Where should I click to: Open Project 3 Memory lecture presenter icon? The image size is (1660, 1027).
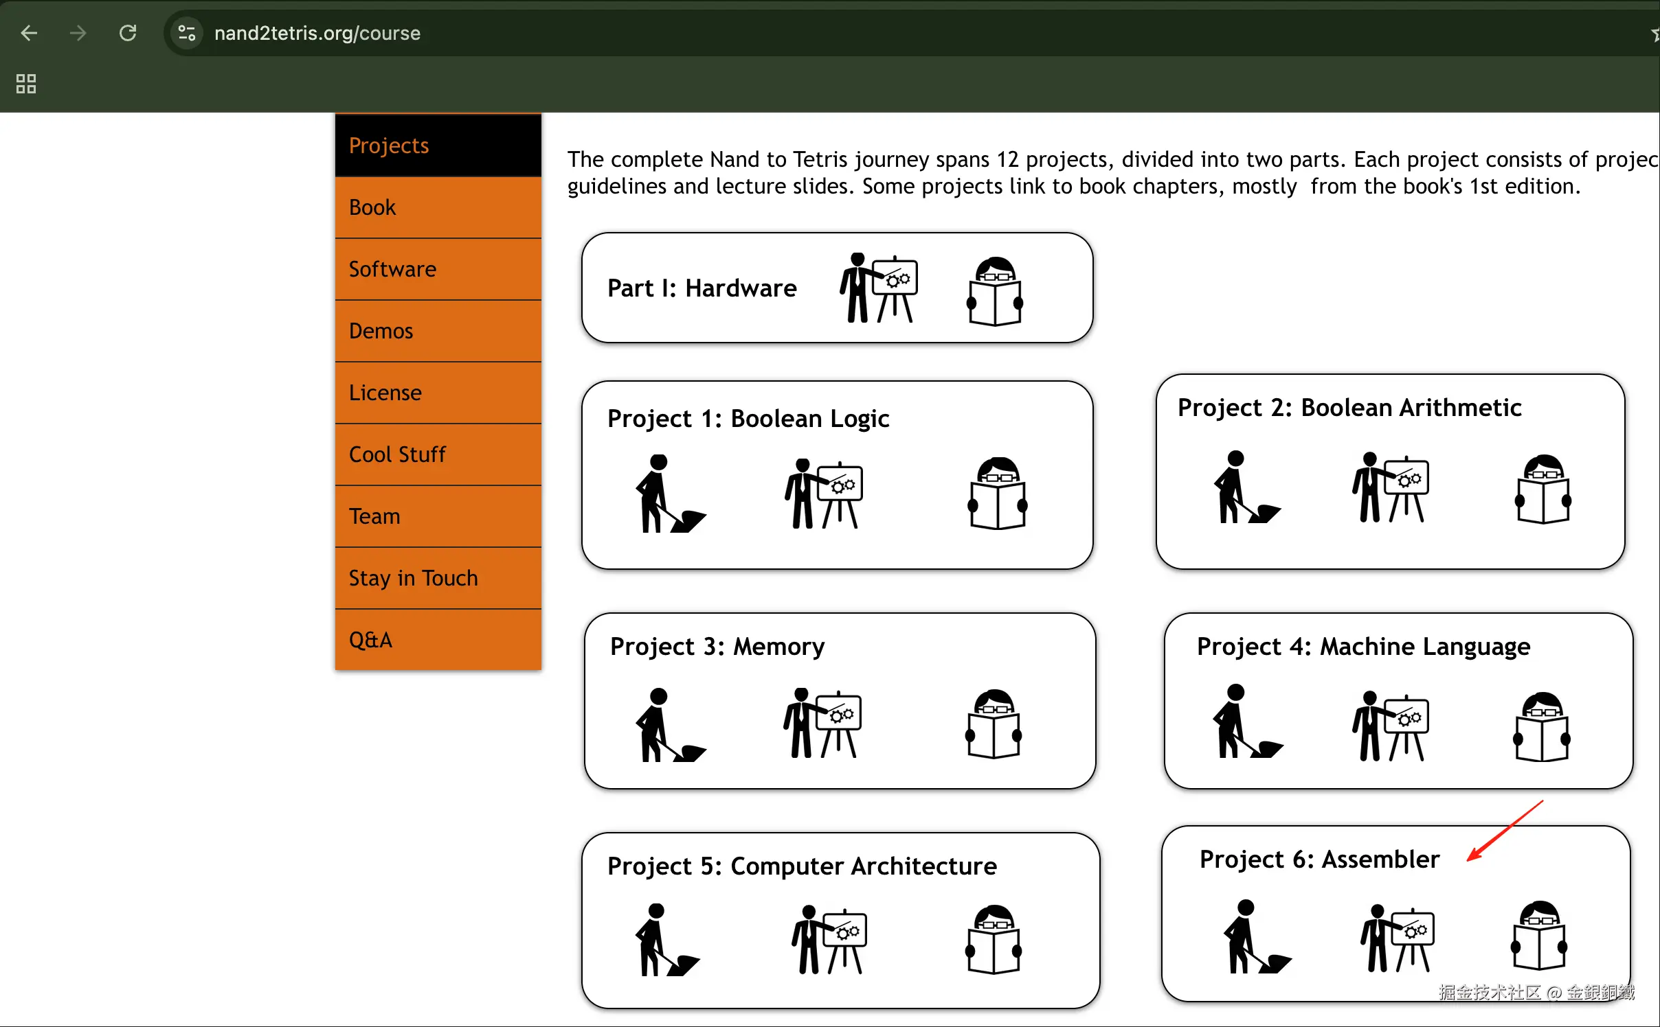[822, 724]
